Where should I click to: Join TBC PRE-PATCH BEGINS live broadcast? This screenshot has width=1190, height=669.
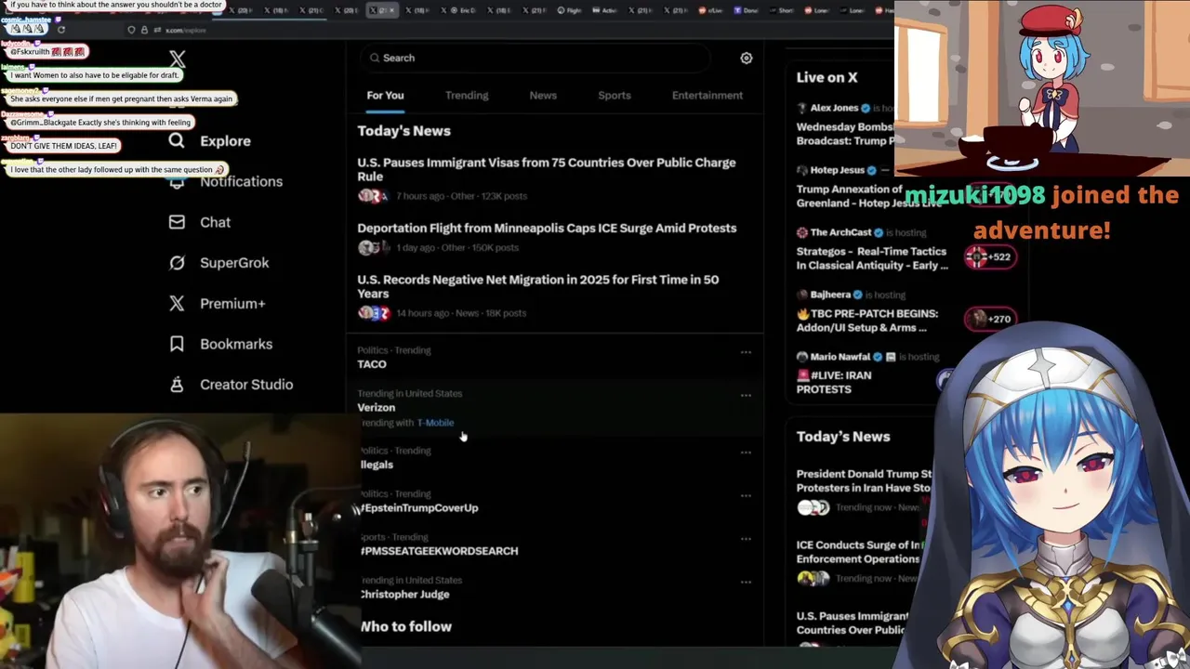pyautogui.click(x=866, y=321)
